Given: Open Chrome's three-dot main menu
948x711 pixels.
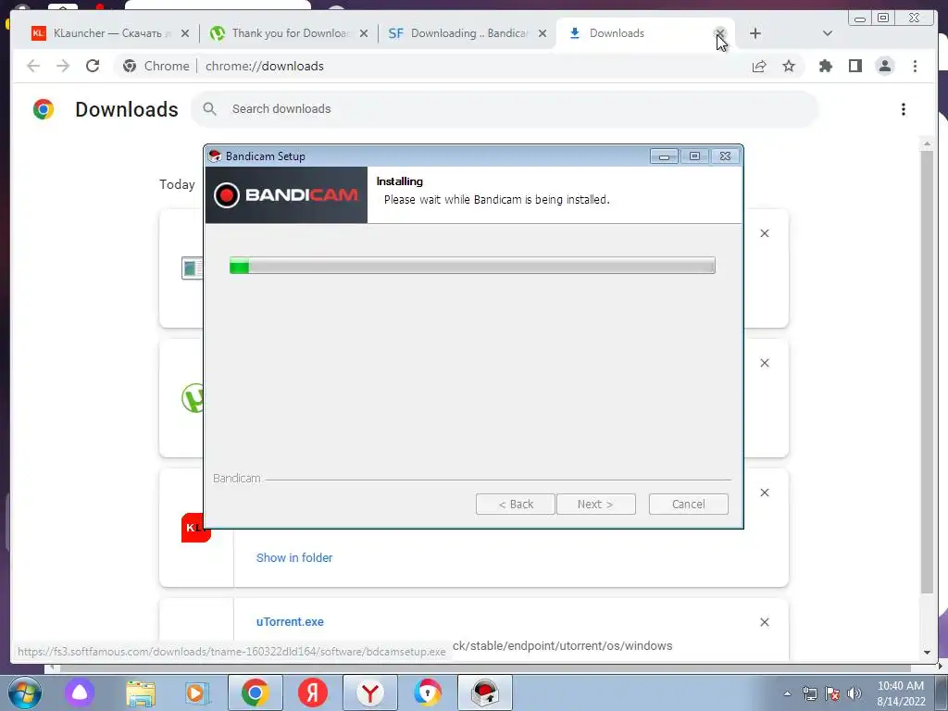Looking at the screenshot, I should [915, 66].
